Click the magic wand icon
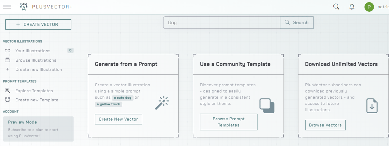The width and height of the screenshot is (389, 146). click(162, 103)
